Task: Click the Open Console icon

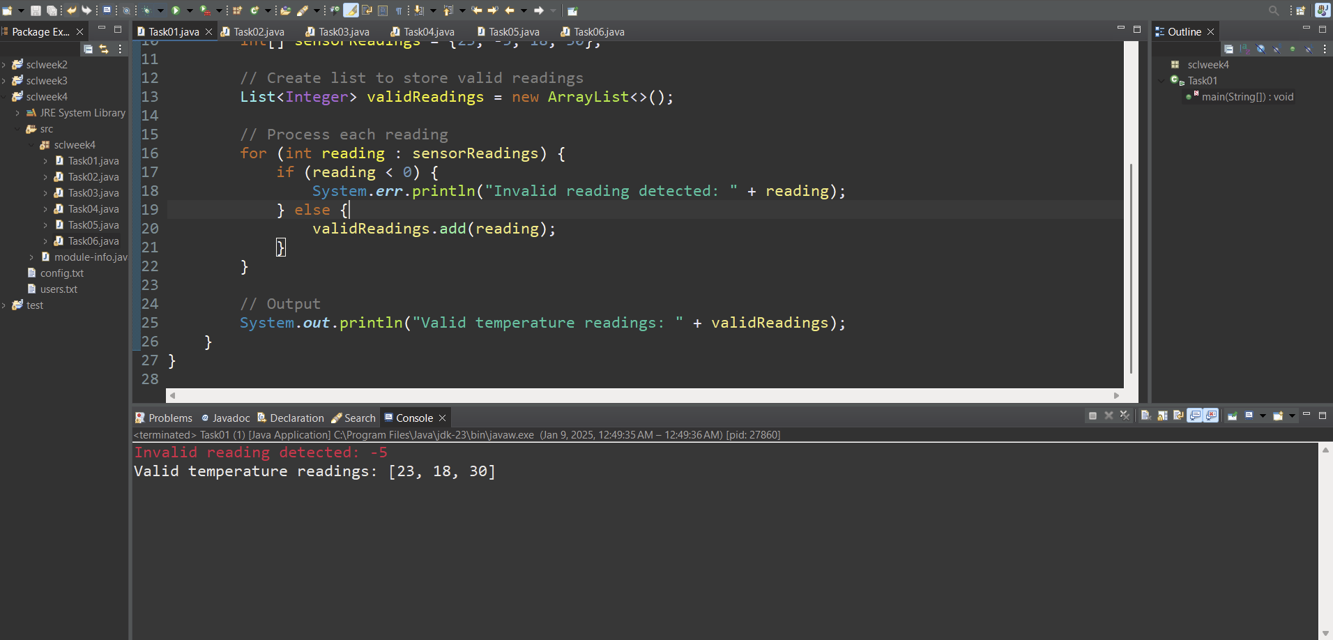Action: (x=1278, y=416)
